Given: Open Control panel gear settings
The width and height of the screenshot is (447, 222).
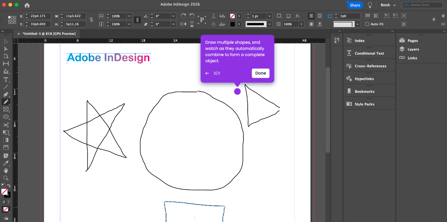Looking at the screenshot, I should tap(443, 16).
